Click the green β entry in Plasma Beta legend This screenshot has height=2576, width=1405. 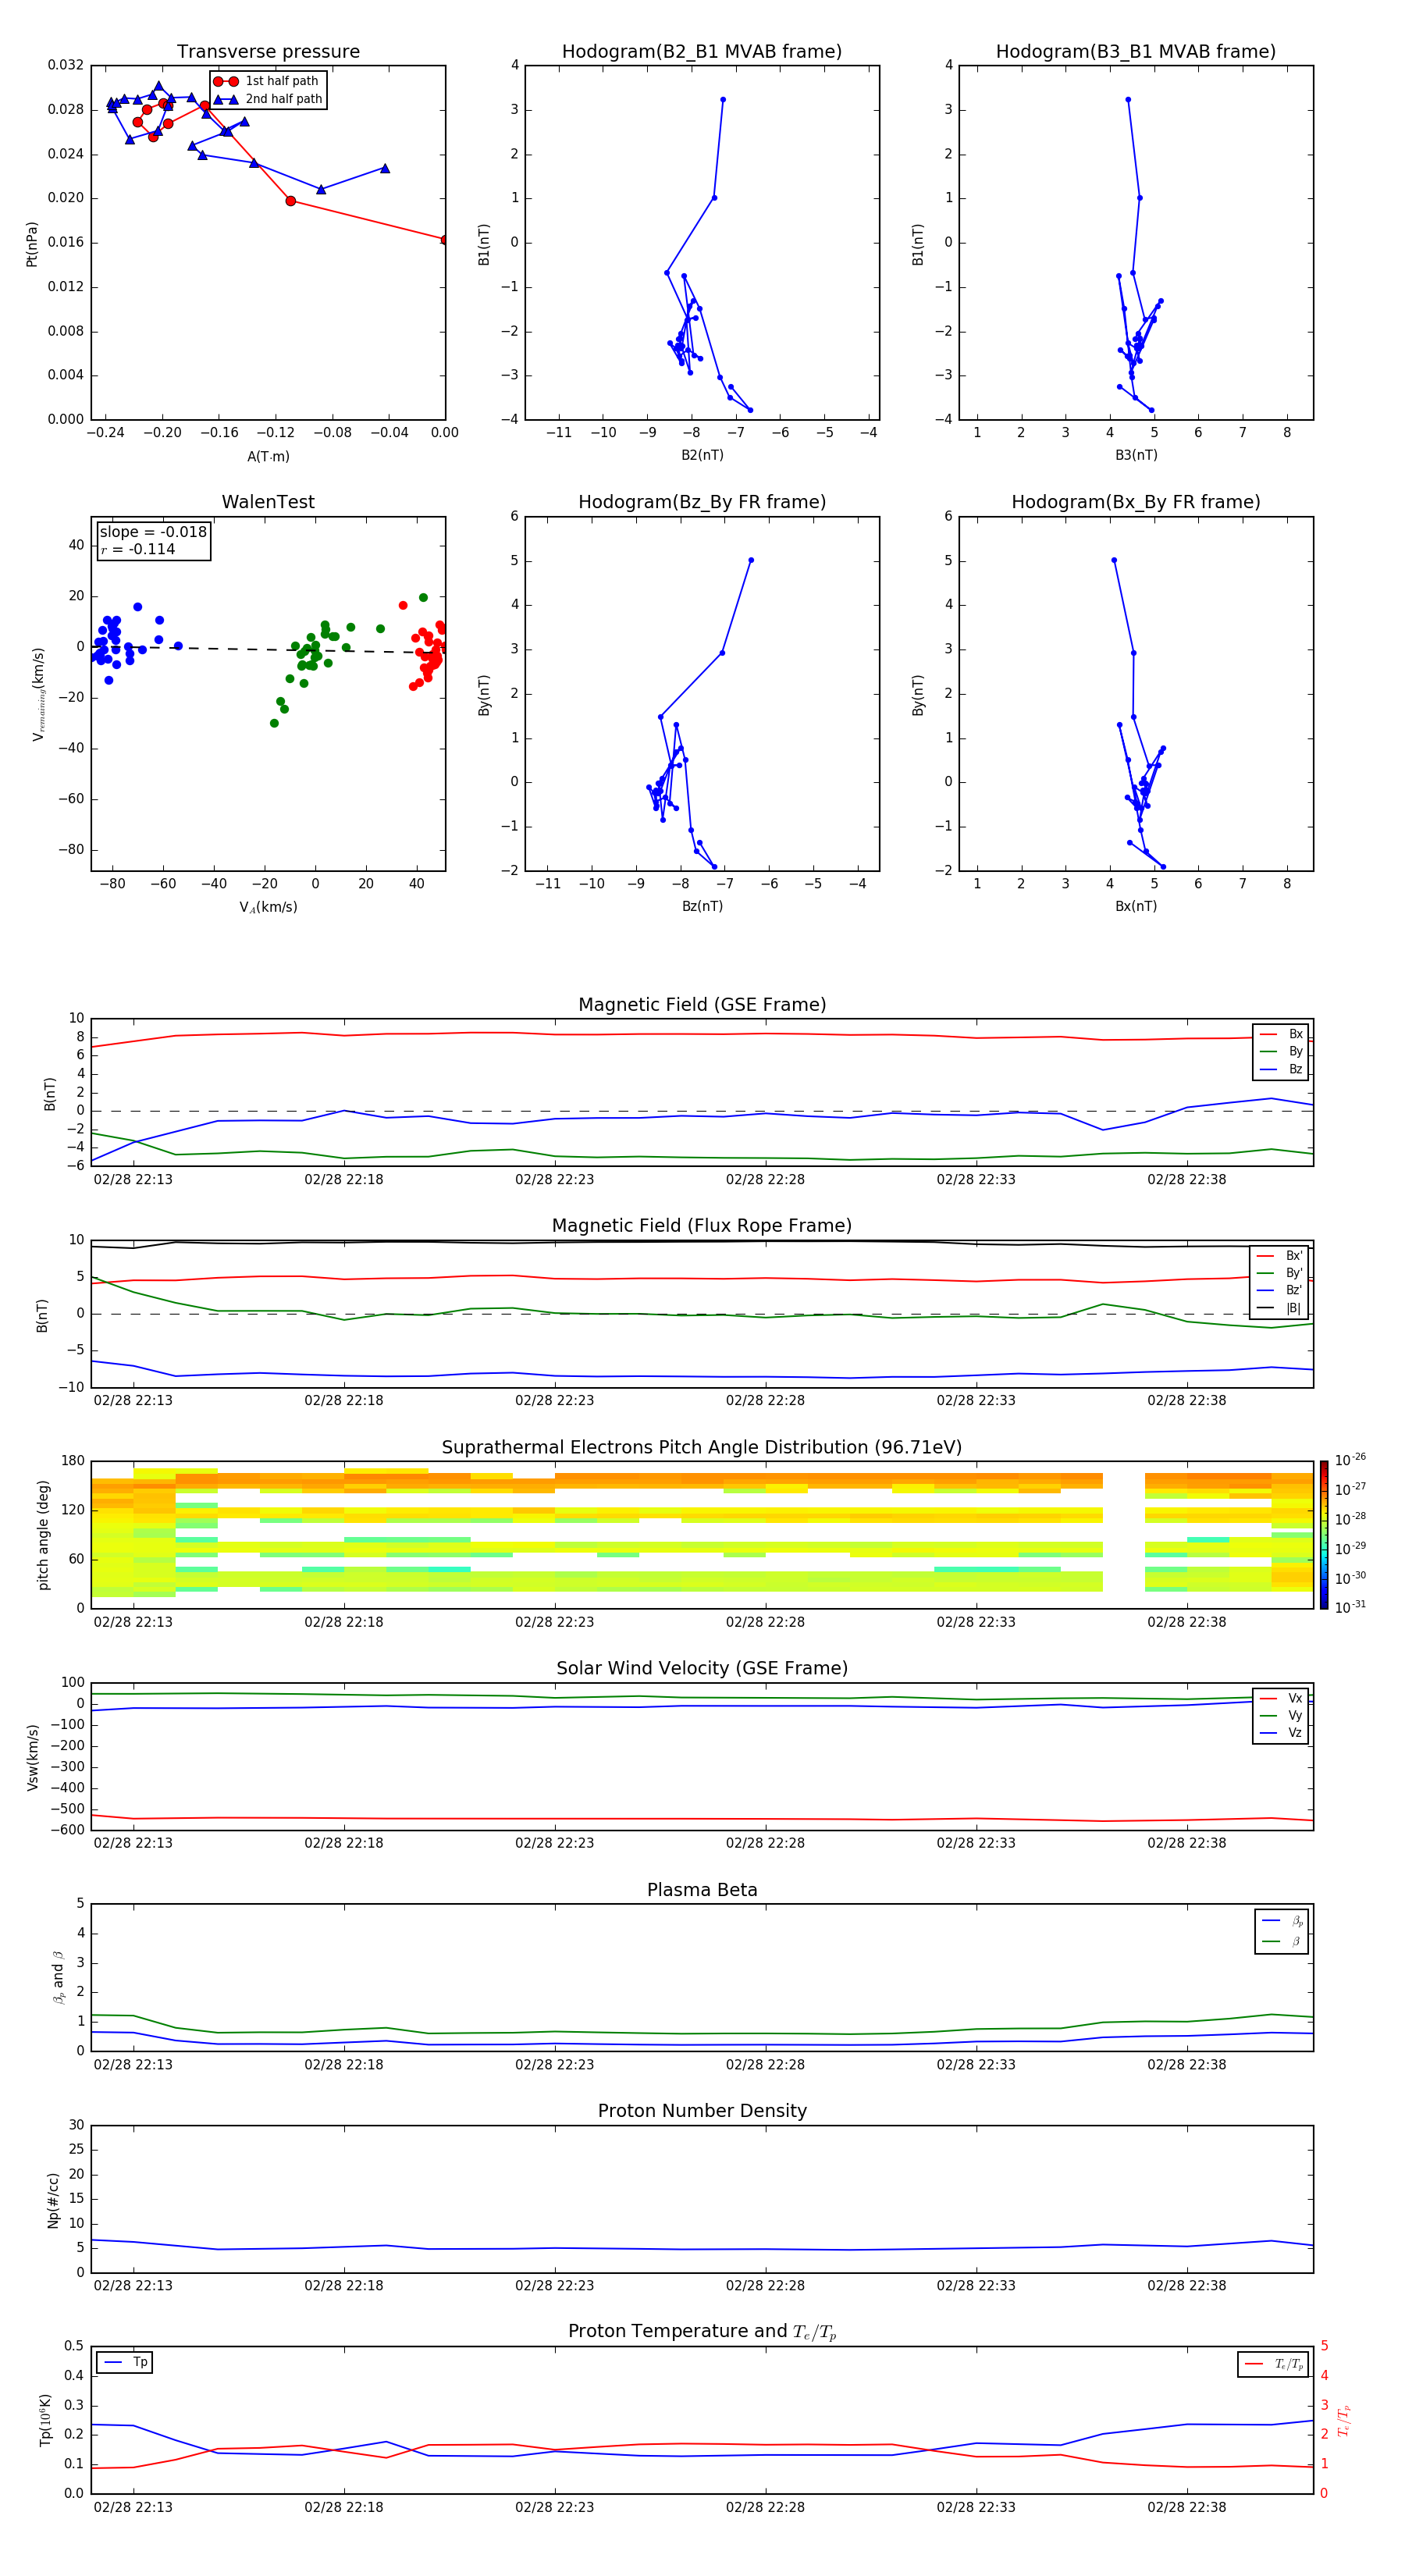click(x=1282, y=1942)
